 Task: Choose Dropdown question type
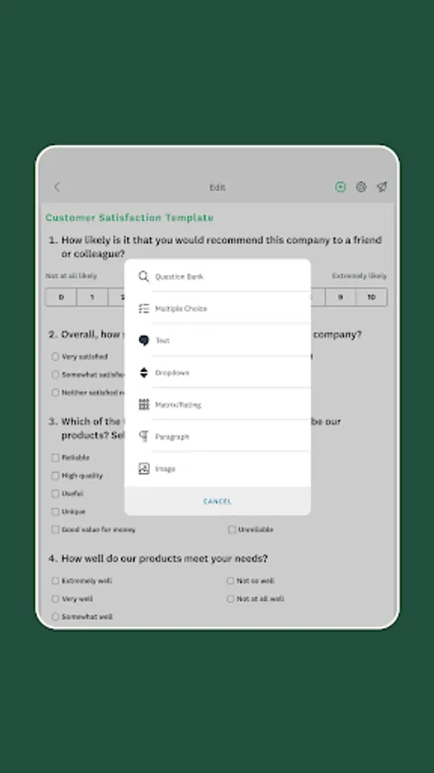(218, 373)
